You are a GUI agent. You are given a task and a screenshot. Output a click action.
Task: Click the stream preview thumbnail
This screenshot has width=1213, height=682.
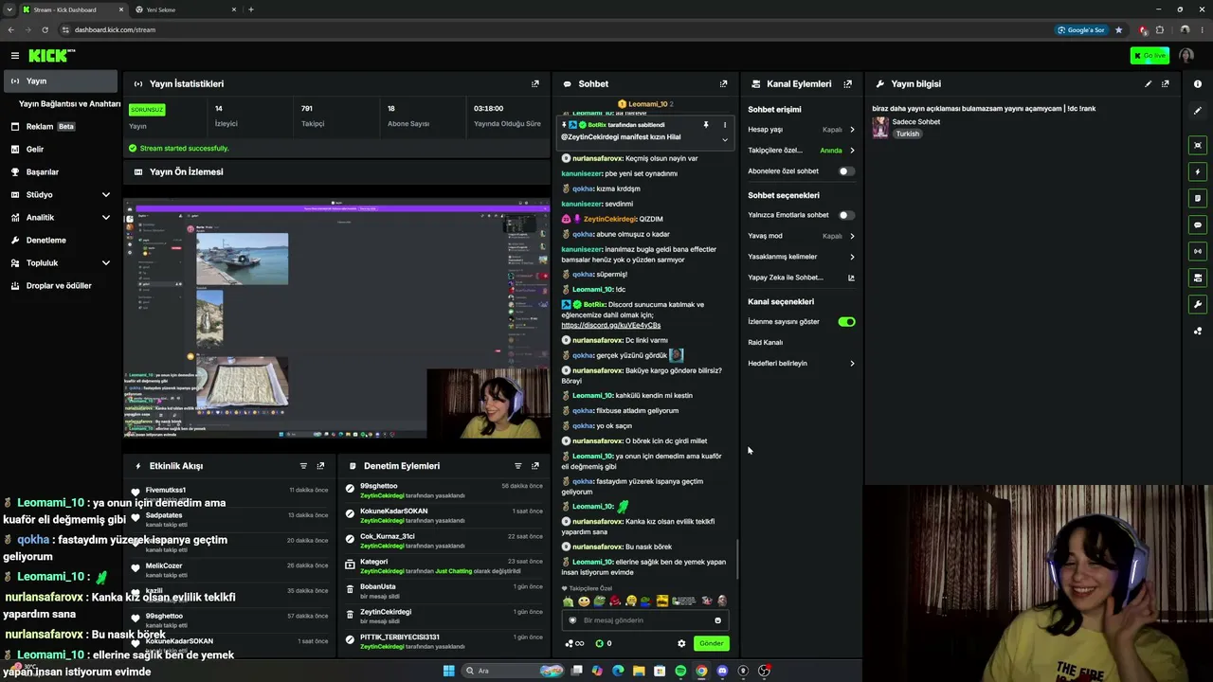click(336, 319)
